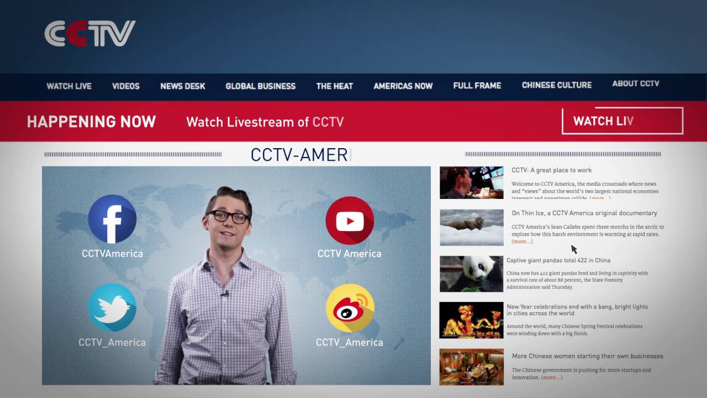Viewport: 707px width, 398px height.
Task: Select Americas Now in navigation
Action: 403,86
